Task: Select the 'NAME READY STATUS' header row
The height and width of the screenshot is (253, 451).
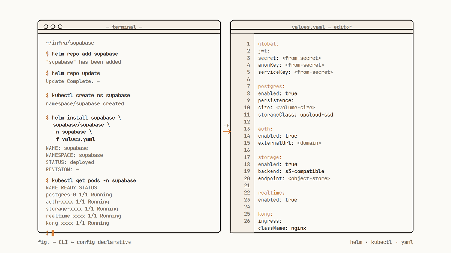Action: [x=71, y=187]
